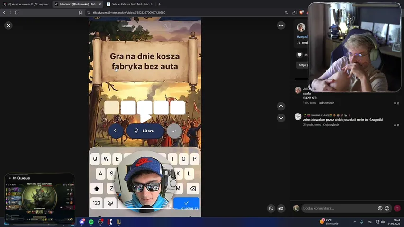Screen dimensions: 404x227
Task: Open the League of Legends taskbar icon
Action: click(x=119, y=222)
